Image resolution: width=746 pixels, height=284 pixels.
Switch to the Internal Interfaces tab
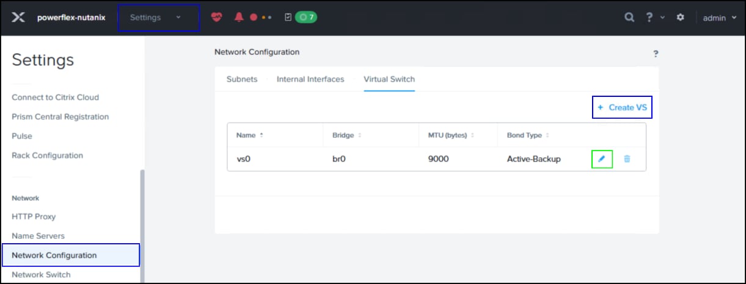coord(310,79)
